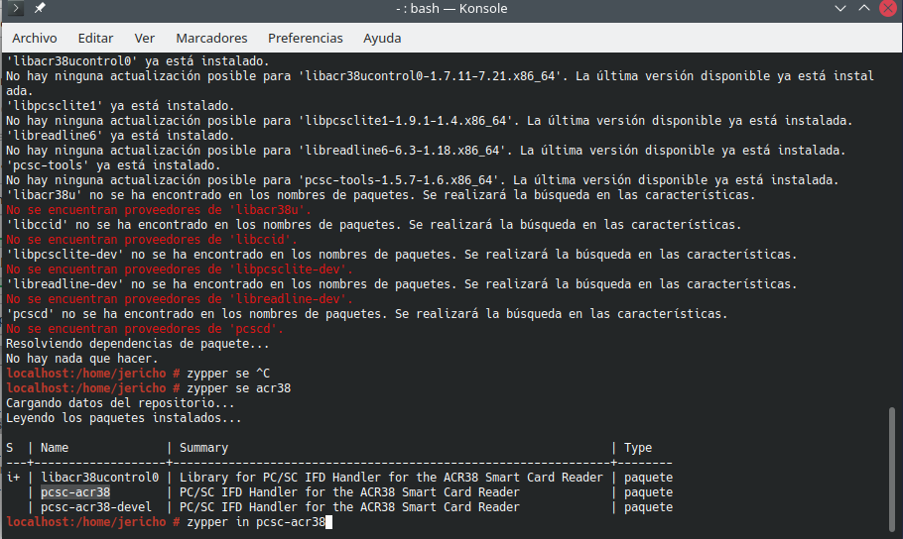Viewport: 903px width, 539px height.
Task: Open the Marcadores menu
Action: click(x=211, y=38)
